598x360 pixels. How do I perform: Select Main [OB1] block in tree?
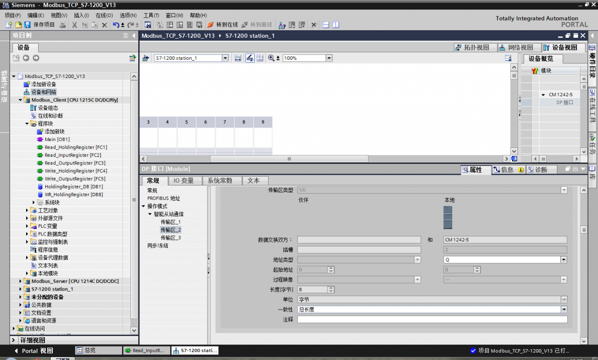click(57, 139)
